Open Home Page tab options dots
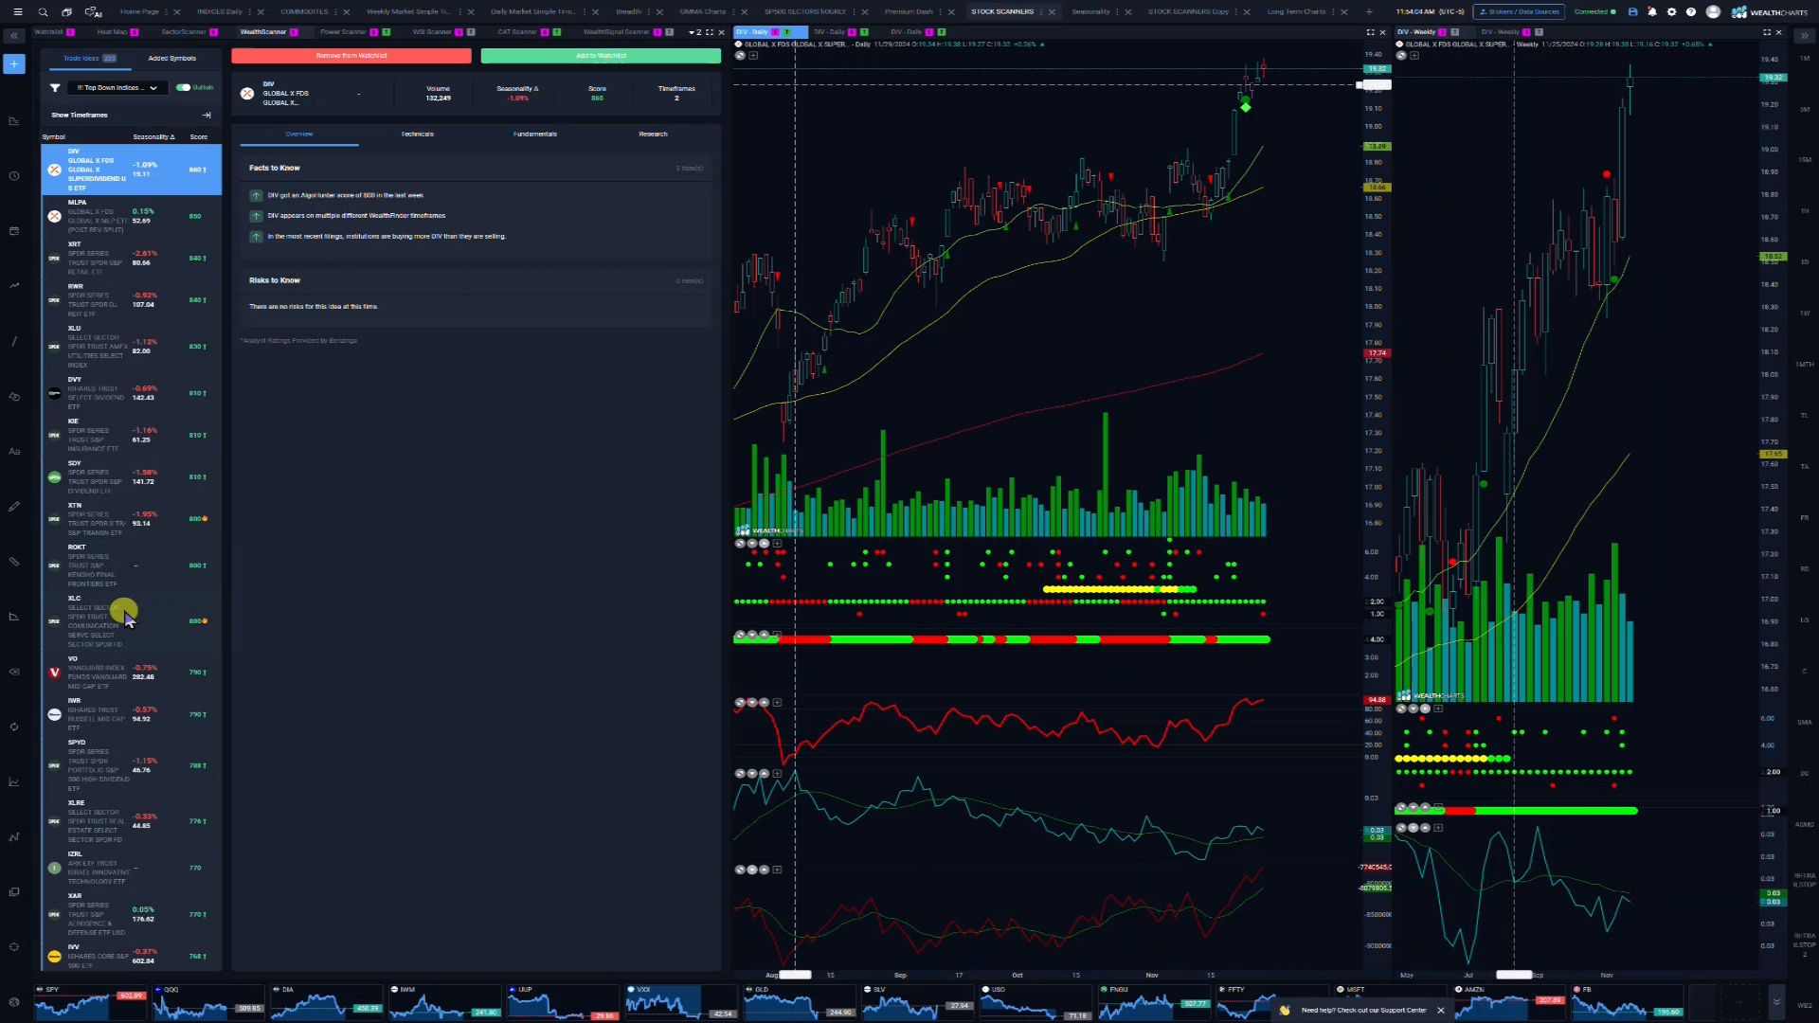Screen dimensions: 1819x1023 pyautogui.click(x=167, y=12)
